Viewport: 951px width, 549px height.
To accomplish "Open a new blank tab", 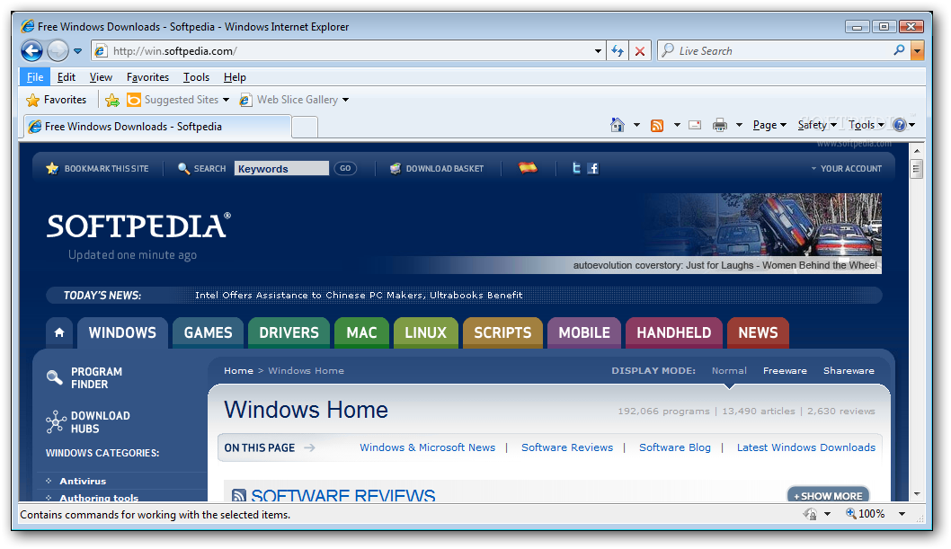I will (305, 128).
